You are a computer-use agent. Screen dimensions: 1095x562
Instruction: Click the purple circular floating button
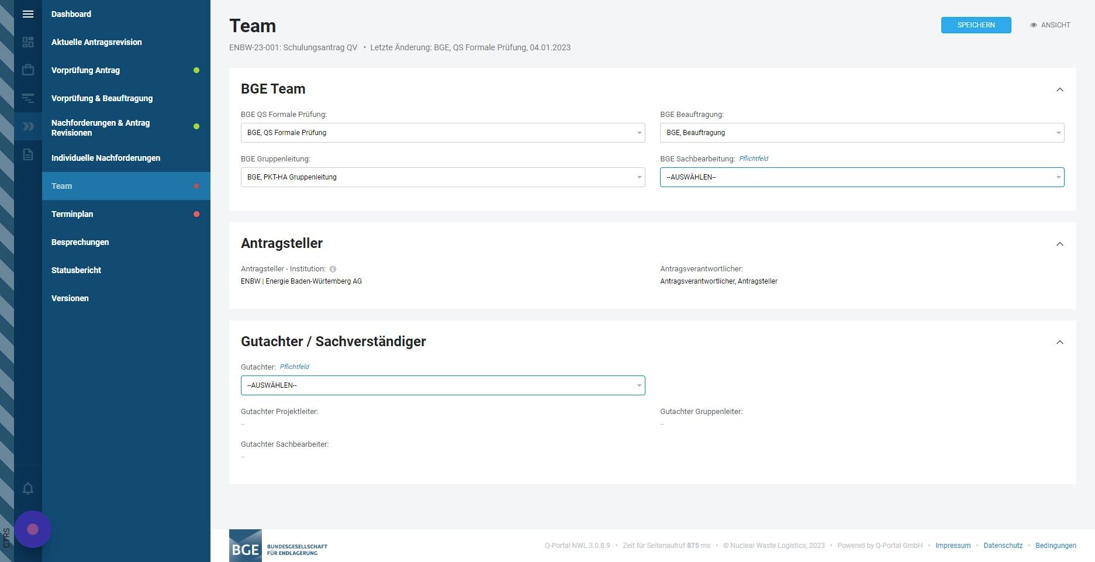33,529
